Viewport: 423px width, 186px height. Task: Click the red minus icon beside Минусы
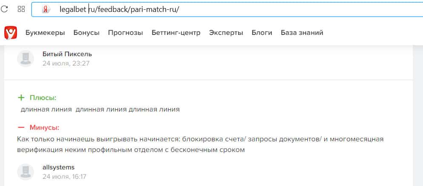click(x=21, y=127)
